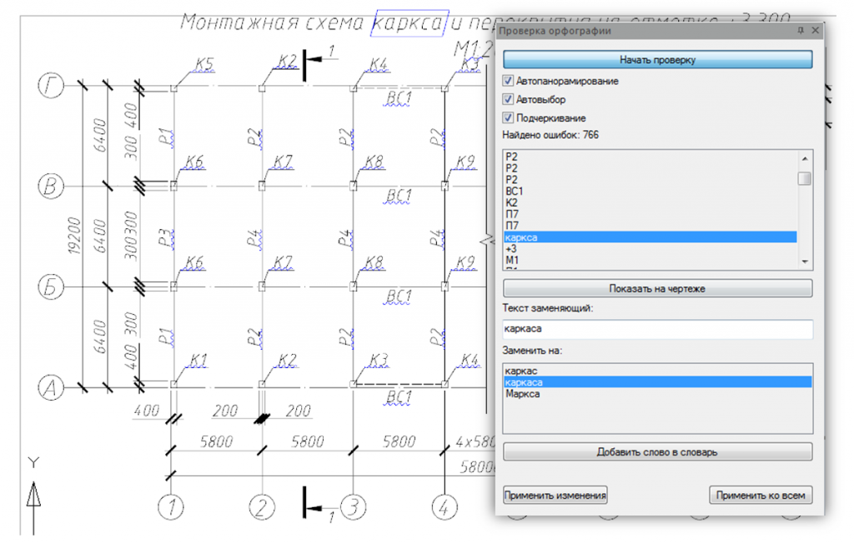Click the axis bubble 'А' on the drawing
The height and width of the screenshot is (543, 854).
coord(51,388)
